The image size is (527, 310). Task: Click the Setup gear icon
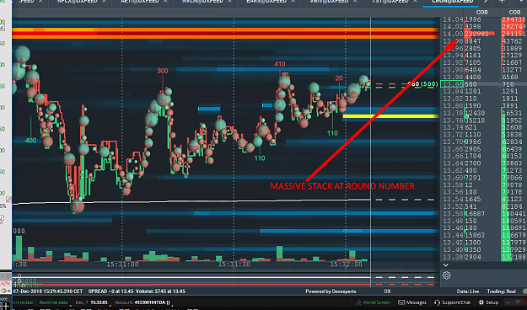(x=481, y=302)
